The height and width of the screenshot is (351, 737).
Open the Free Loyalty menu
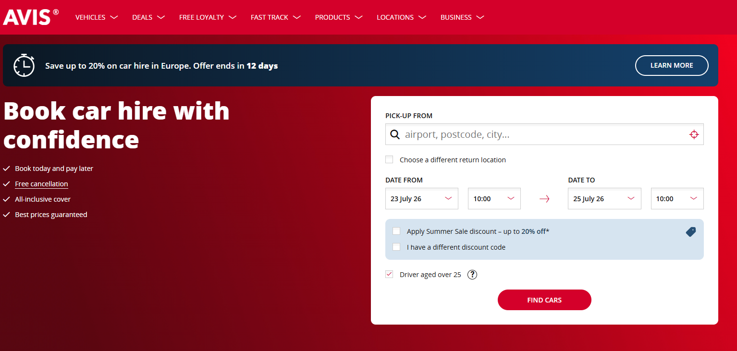208,17
